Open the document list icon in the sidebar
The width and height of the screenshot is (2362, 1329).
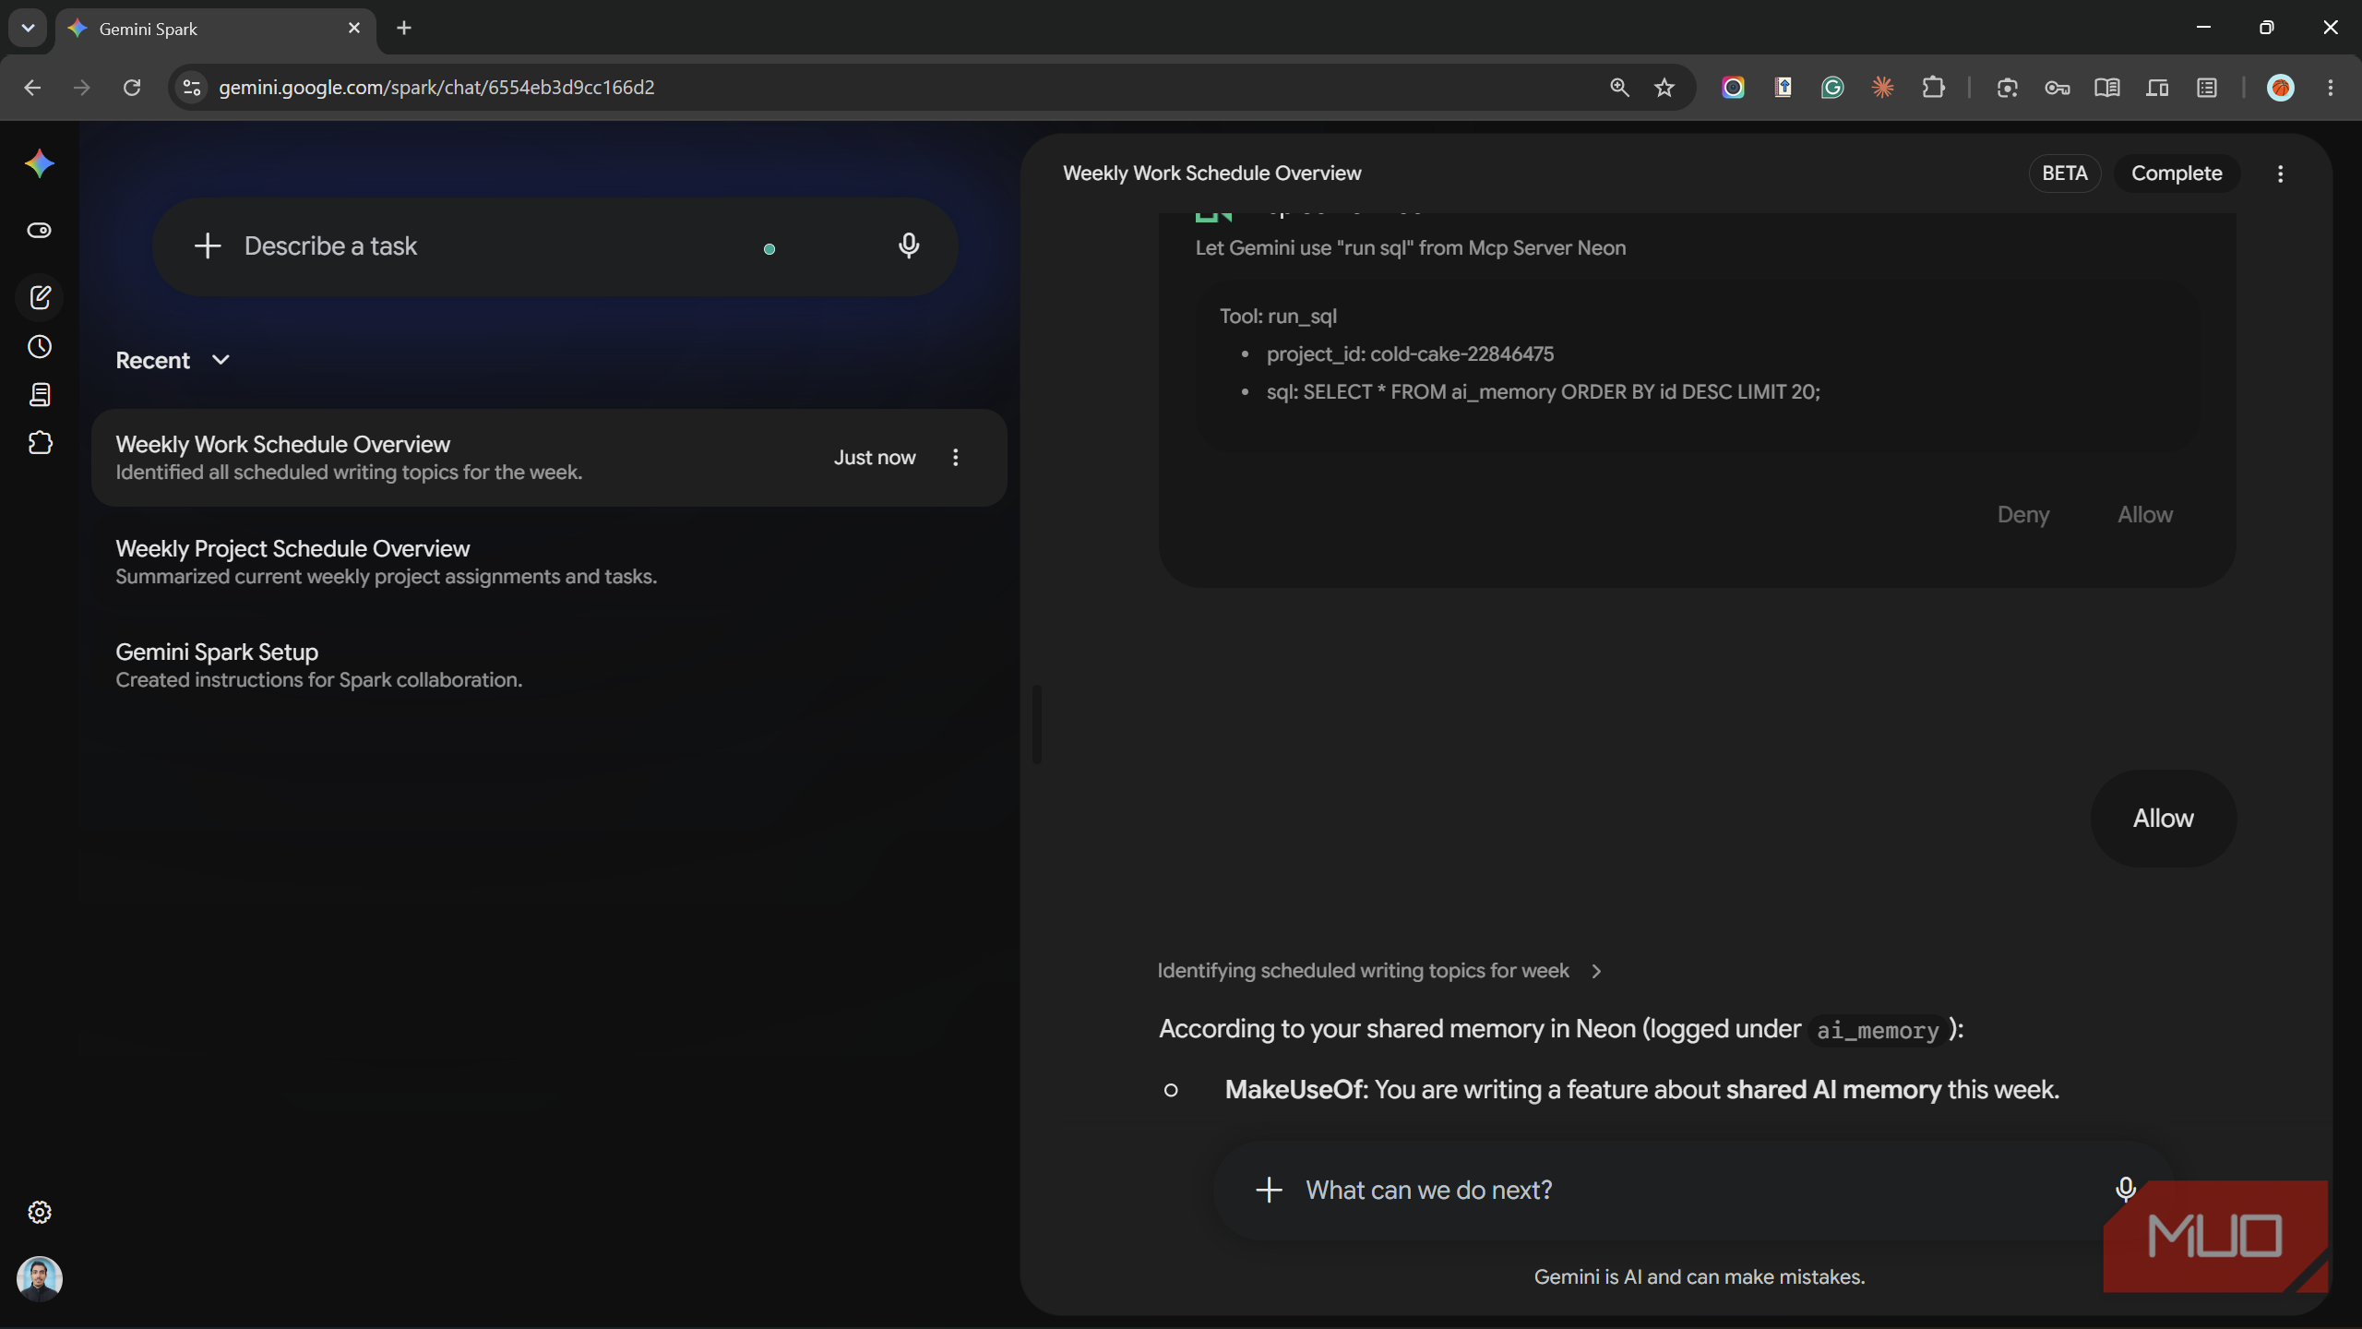[40, 395]
